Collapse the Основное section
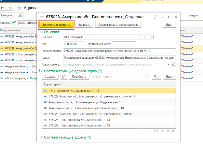 [x=41, y=32]
